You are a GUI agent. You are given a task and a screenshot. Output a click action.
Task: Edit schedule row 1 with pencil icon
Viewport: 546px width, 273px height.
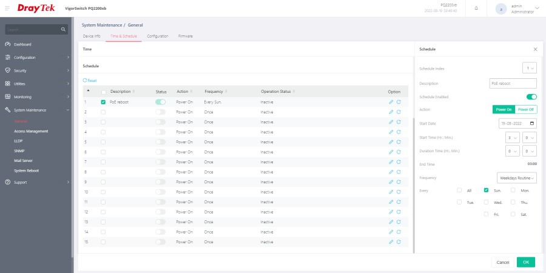(391, 102)
